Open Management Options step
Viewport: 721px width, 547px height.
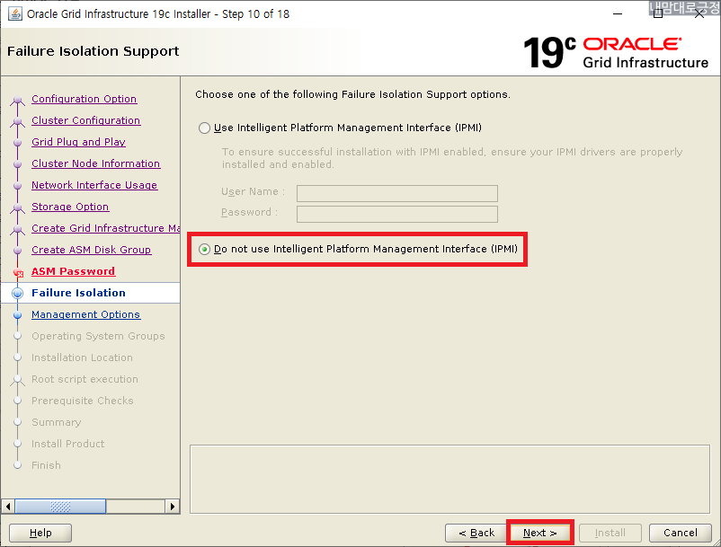click(85, 314)
